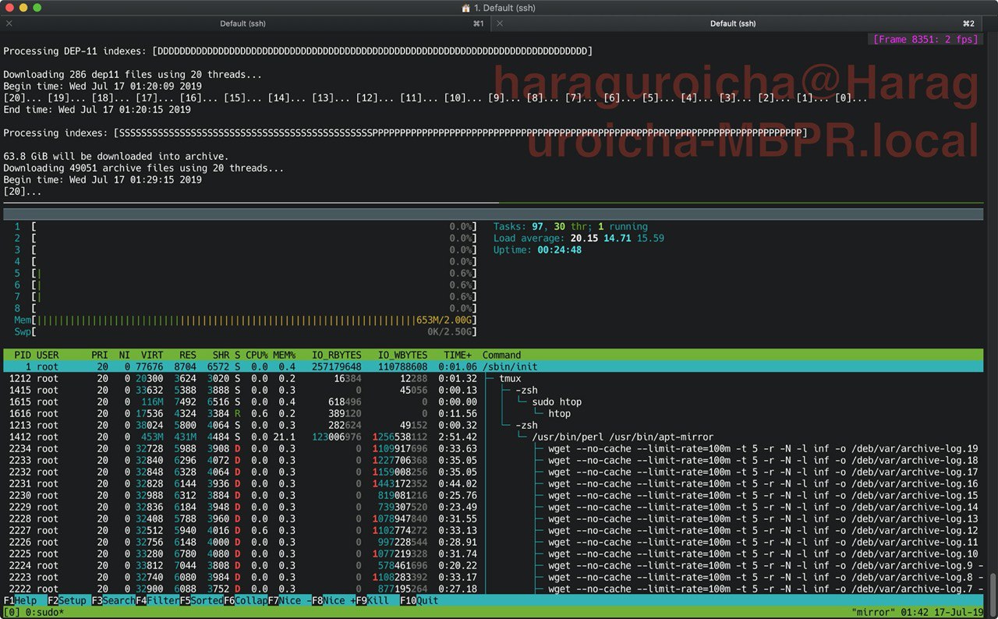Close the Default (ssh) tab labeled ⌘1
This screenshot has height=619, width=998.
tap(9, 24)
